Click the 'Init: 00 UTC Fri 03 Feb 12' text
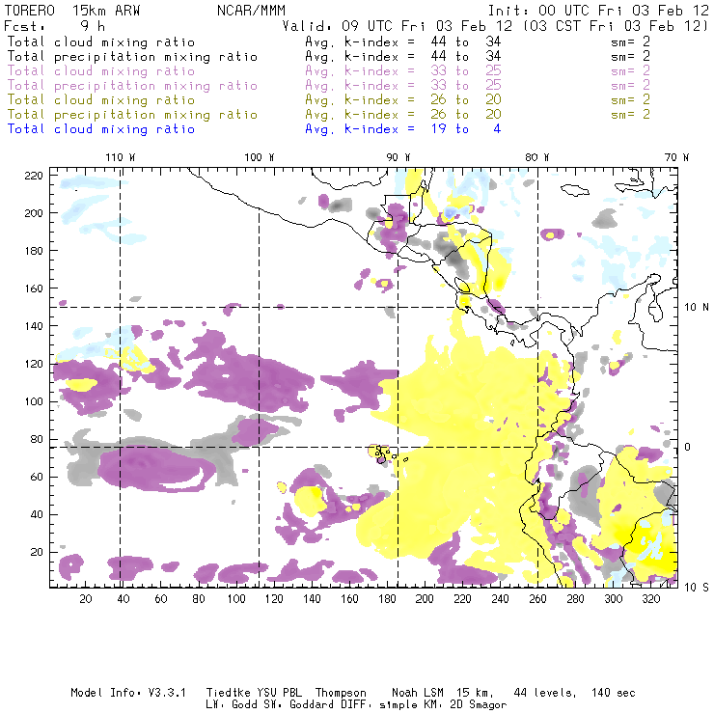The height and width of the screenshot is (714, 714). tap(598, 11)
